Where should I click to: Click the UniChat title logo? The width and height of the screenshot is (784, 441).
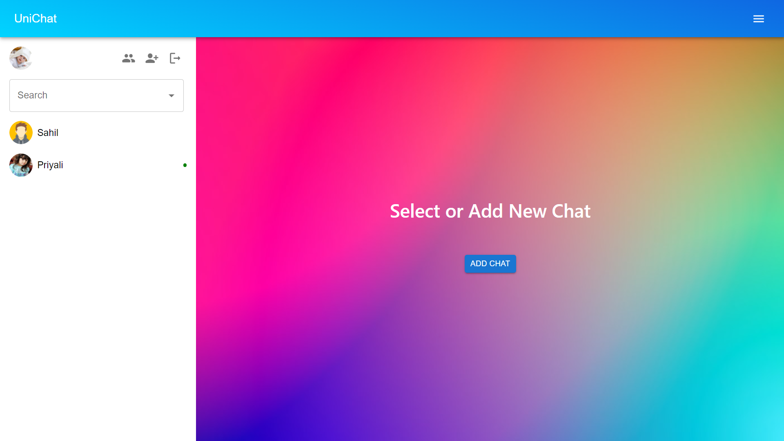click(x=36, y=18)
